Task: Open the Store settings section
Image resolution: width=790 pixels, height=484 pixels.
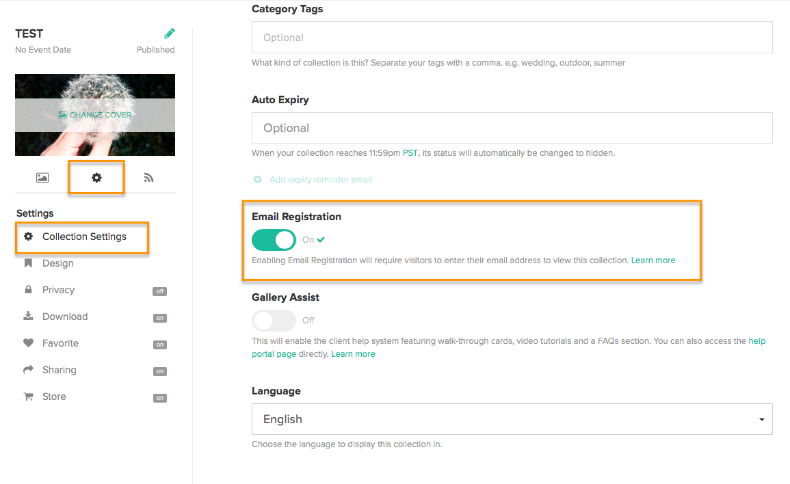Action: [54, 396]
